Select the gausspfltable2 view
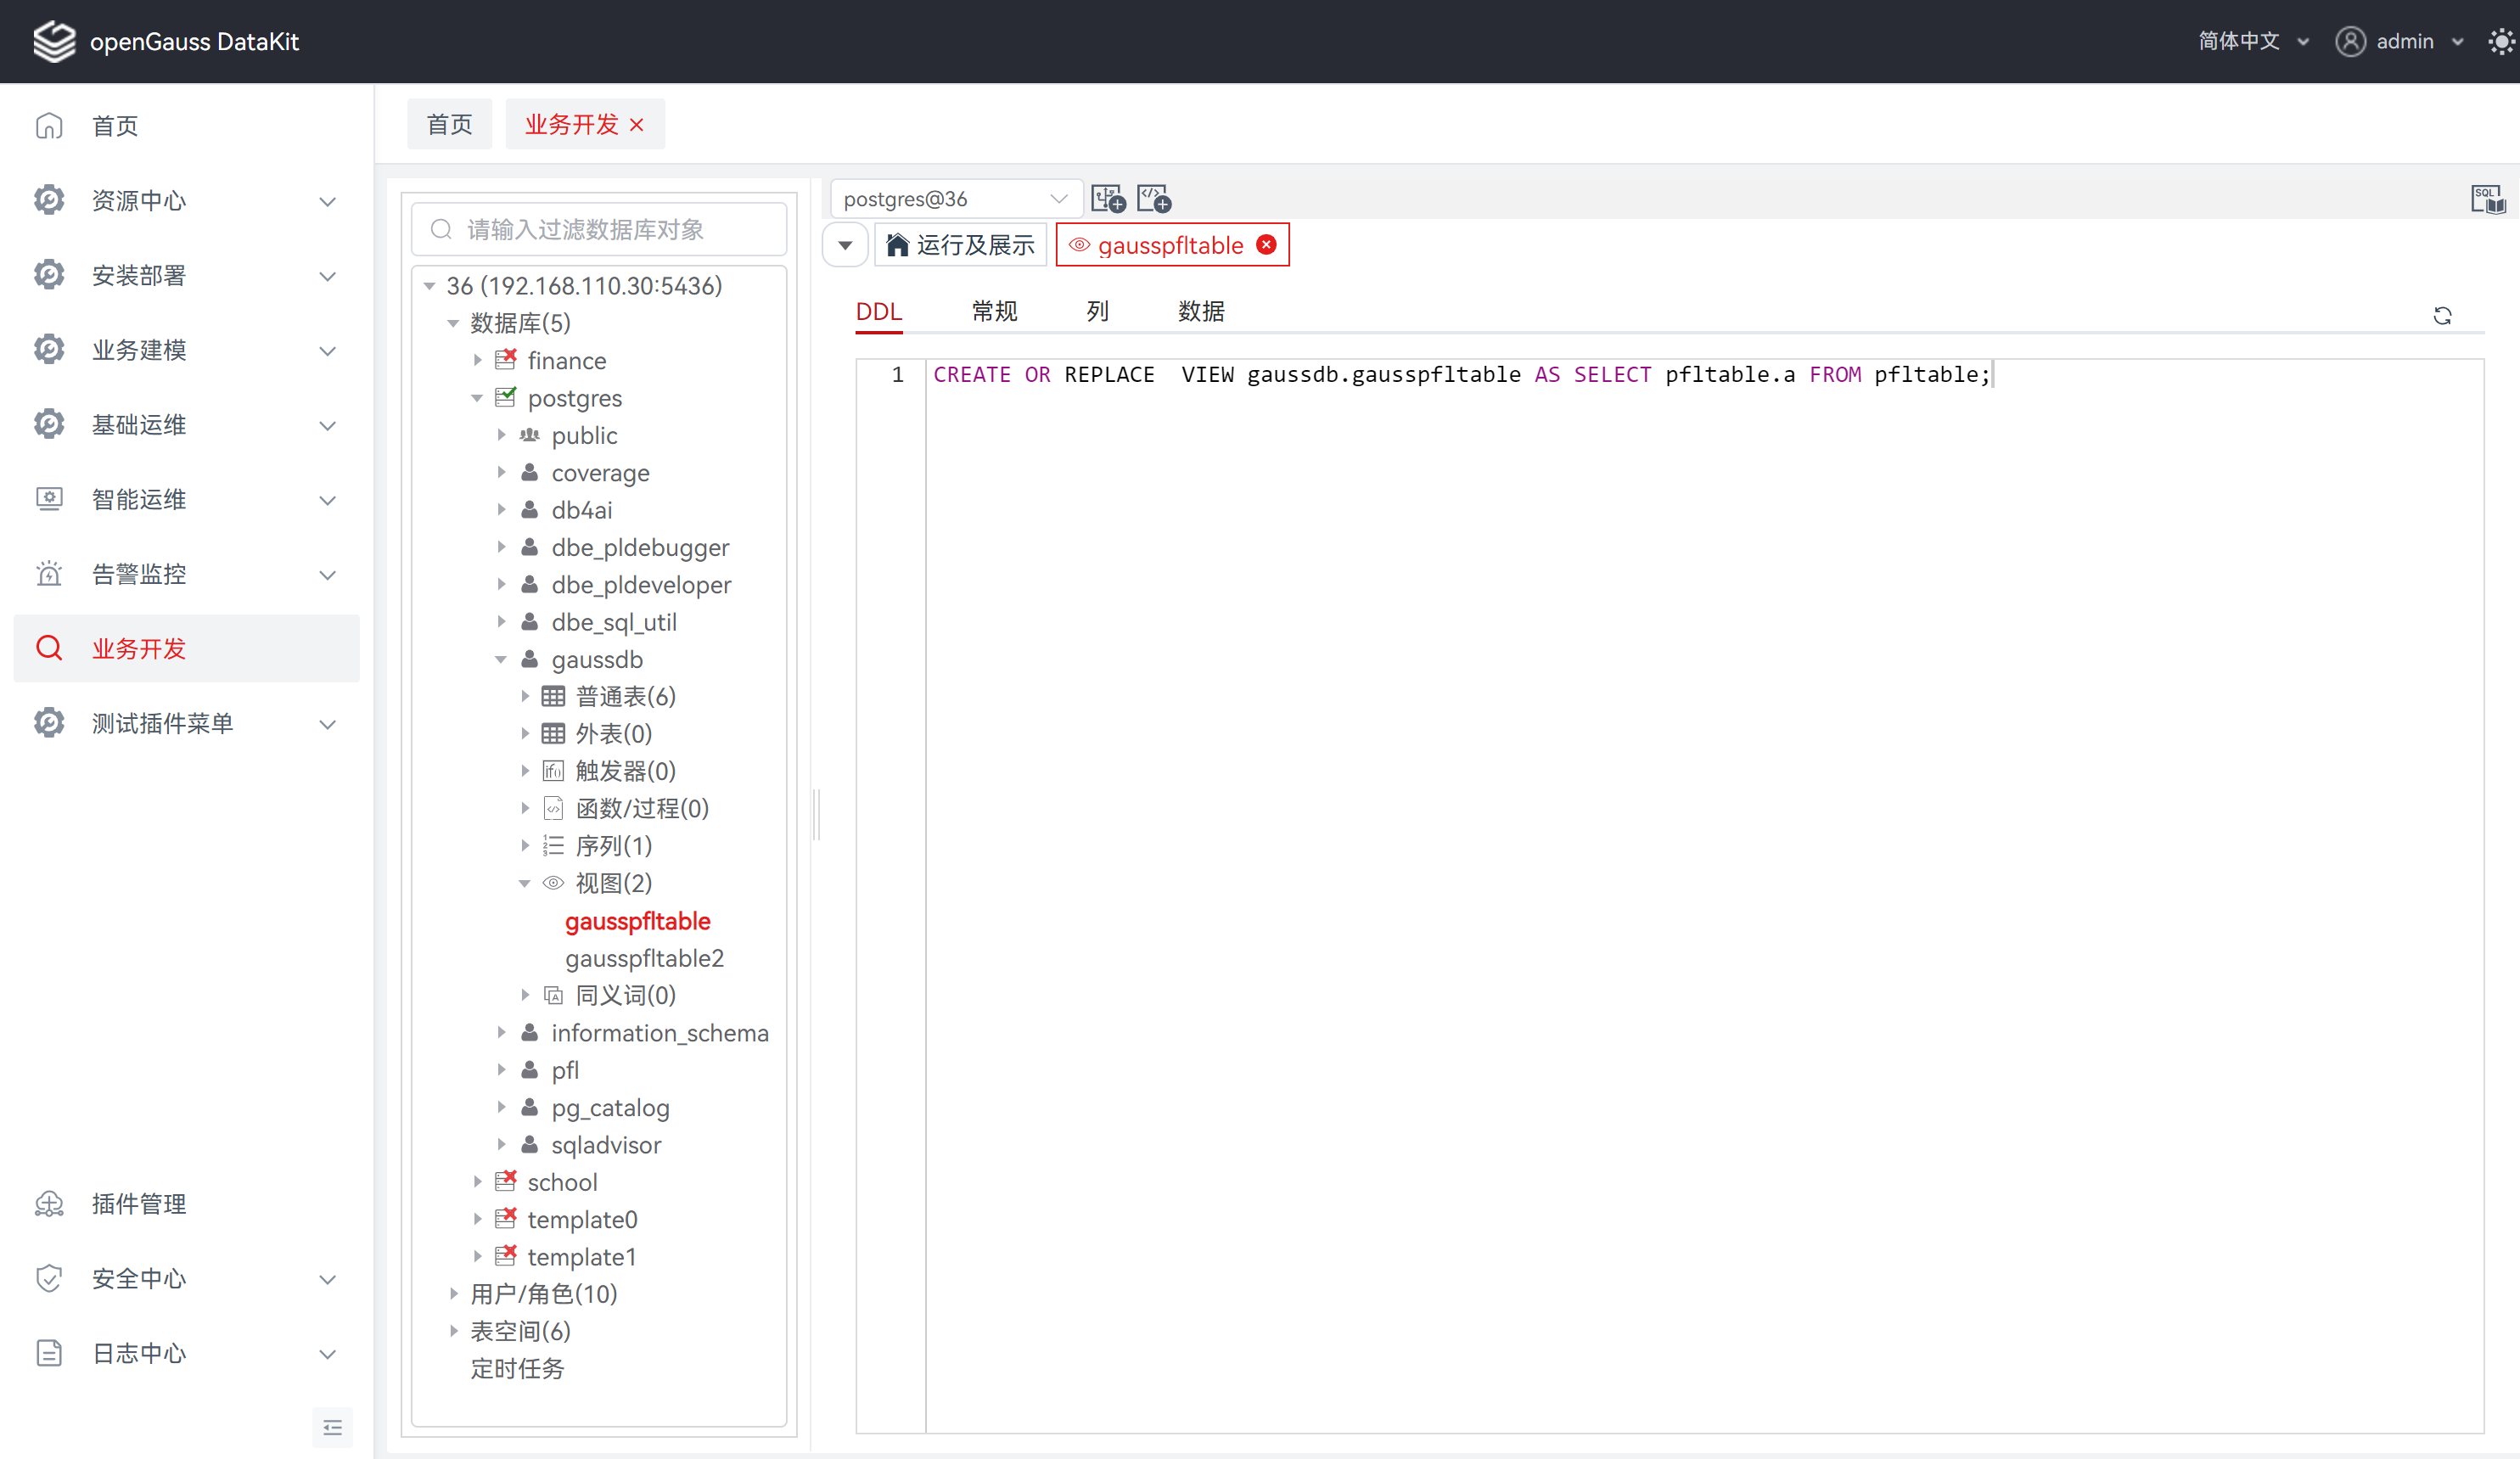This screenshot has width=2520, height=1459. (x=644, y=958)
